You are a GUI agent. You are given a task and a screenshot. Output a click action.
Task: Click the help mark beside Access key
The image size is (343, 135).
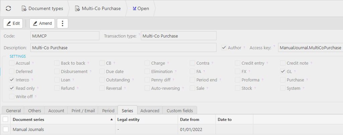click(x=274, y=46)
